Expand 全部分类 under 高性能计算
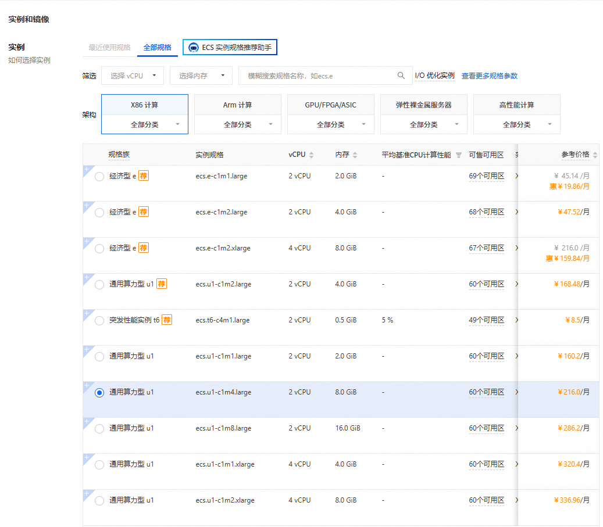Screen dimensions: 603x527 [517, 124]
